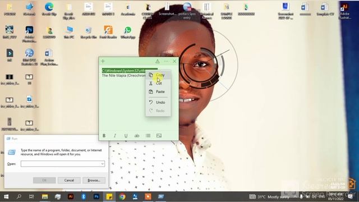Open File Explorer from the taskbar
359x202 pixels.
pos(45,196)
